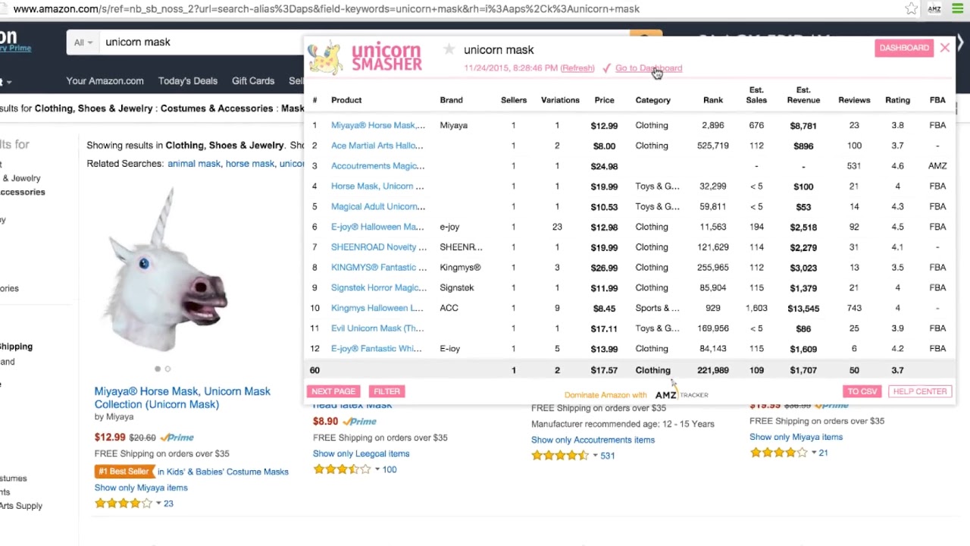Sort table by Variations column
Screen dimensions: 970x546
[x=560, y=100]
